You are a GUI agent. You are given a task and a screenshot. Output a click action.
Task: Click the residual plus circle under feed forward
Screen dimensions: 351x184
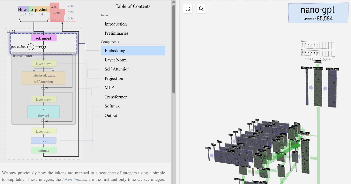(x=43, y=121)
